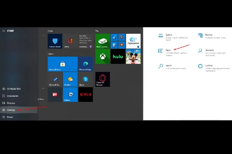Open Documents from Start sidebar
232x154 pixels.
coord(19,96)
